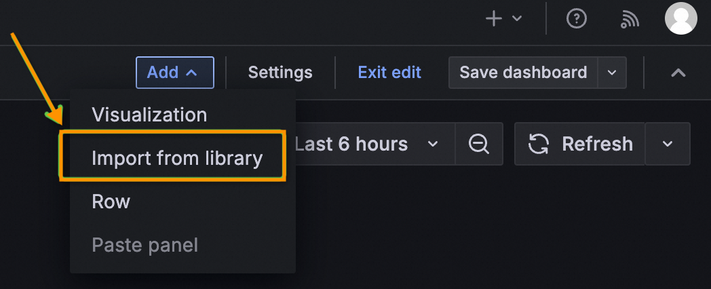Screen dimensions: 711x289
Task: Select Visualization from the Add menu
Action: click(x=149, y=115)
